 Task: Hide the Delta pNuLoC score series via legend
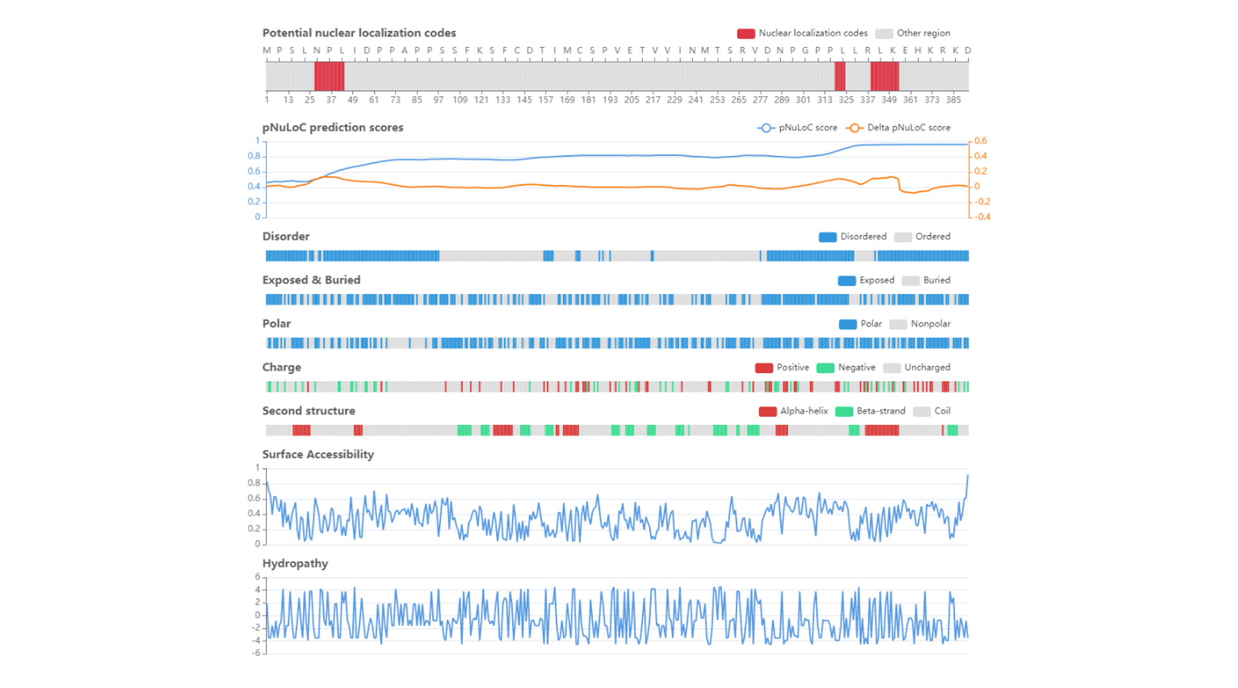coord(898,128)
